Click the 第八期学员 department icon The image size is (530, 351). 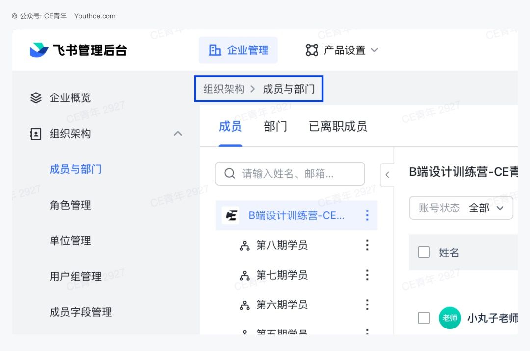pyautogui.click(x=245, y=246)
